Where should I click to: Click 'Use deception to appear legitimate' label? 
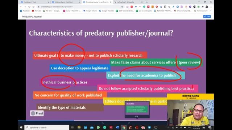(x=80, y=68)
